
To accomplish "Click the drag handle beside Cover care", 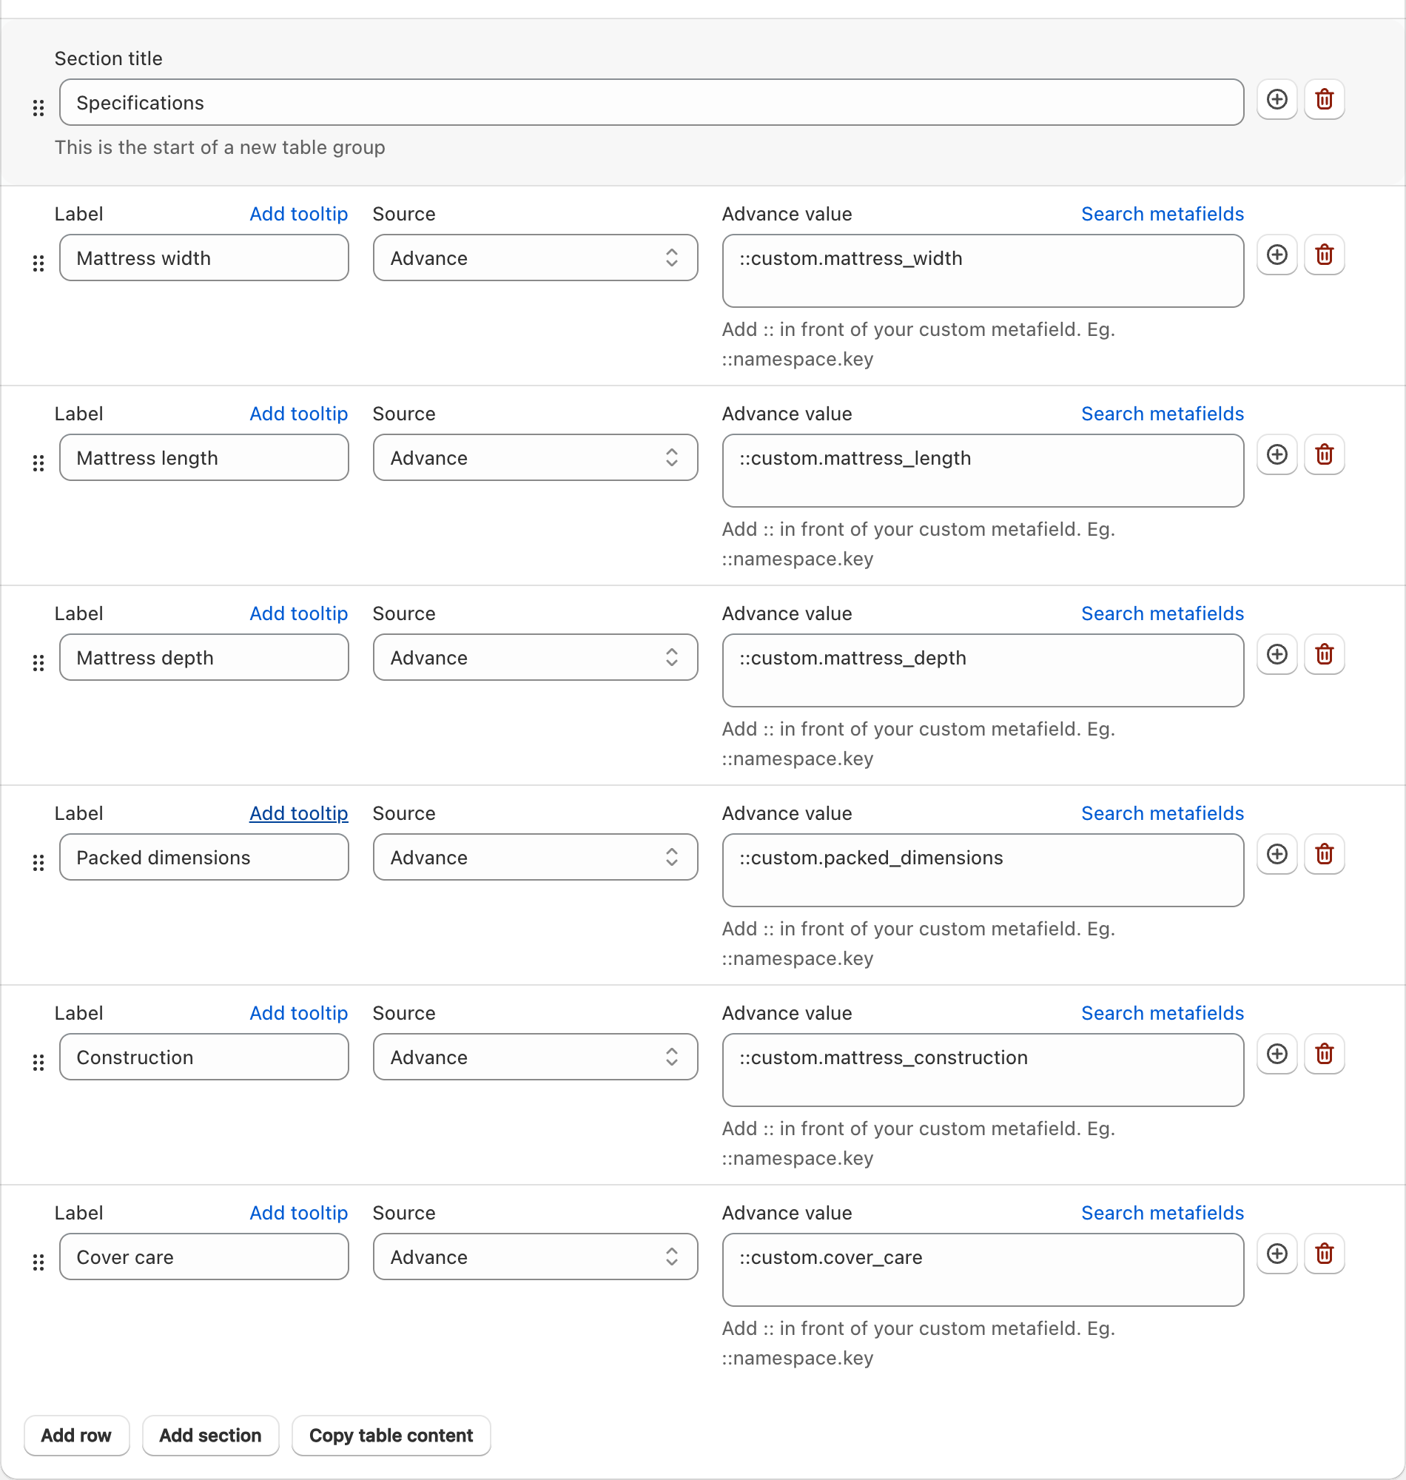I will click(x=38, y=1263).
